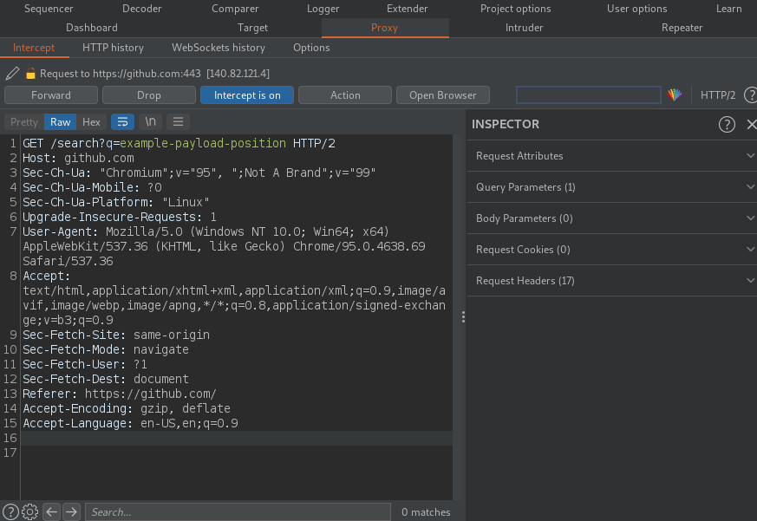The image size is (757, 521).
Task: Expand Request Attributes section
Action: [x=611, y=156]
